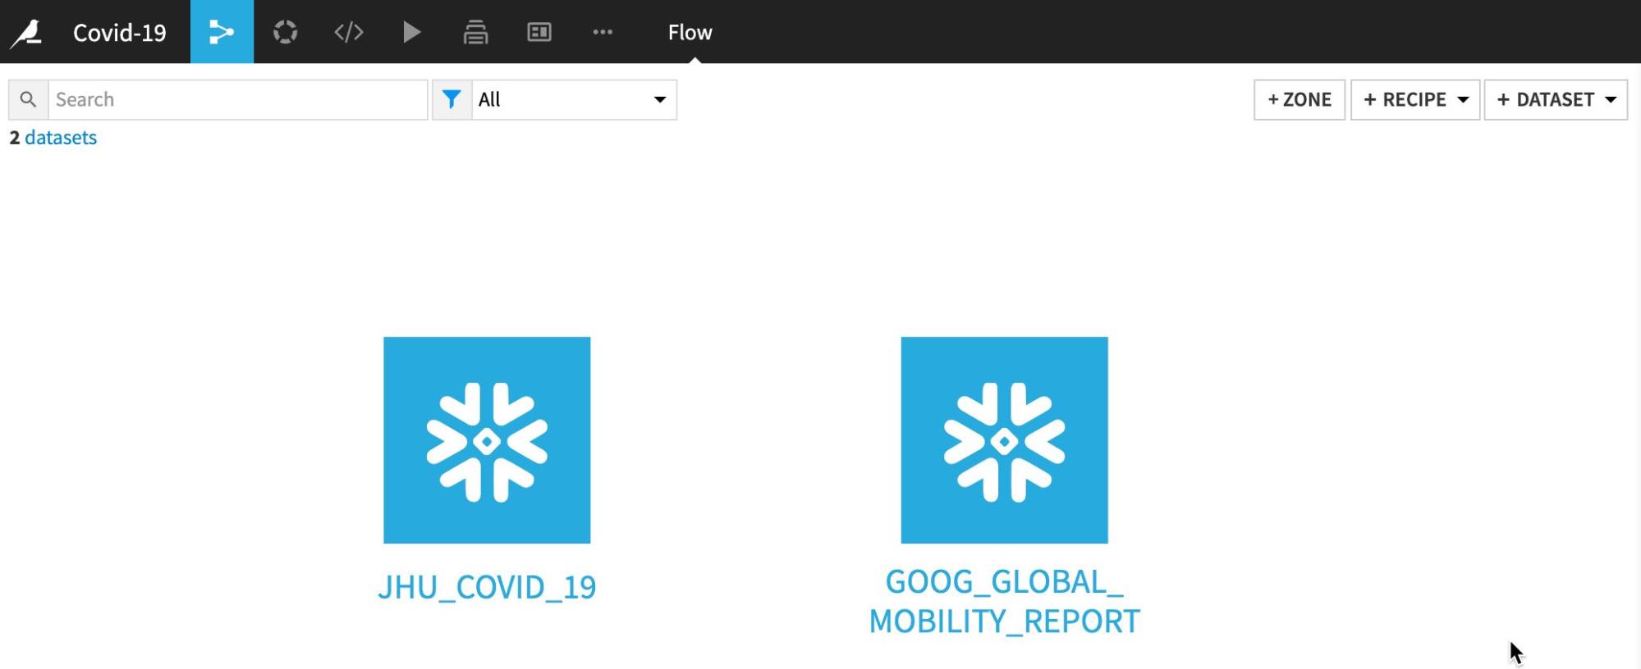Viewport: 1641px width, 669px height.
Task: Click the Dataiku bird logo
Action: point(26,33)
